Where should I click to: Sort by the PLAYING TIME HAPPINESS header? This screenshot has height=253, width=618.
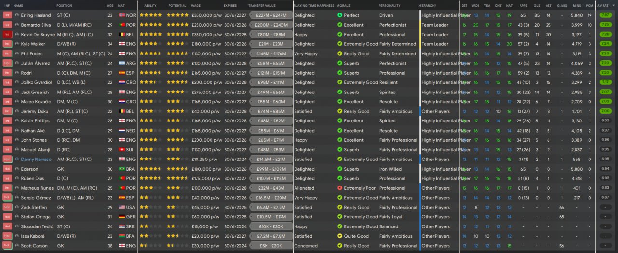313,5
